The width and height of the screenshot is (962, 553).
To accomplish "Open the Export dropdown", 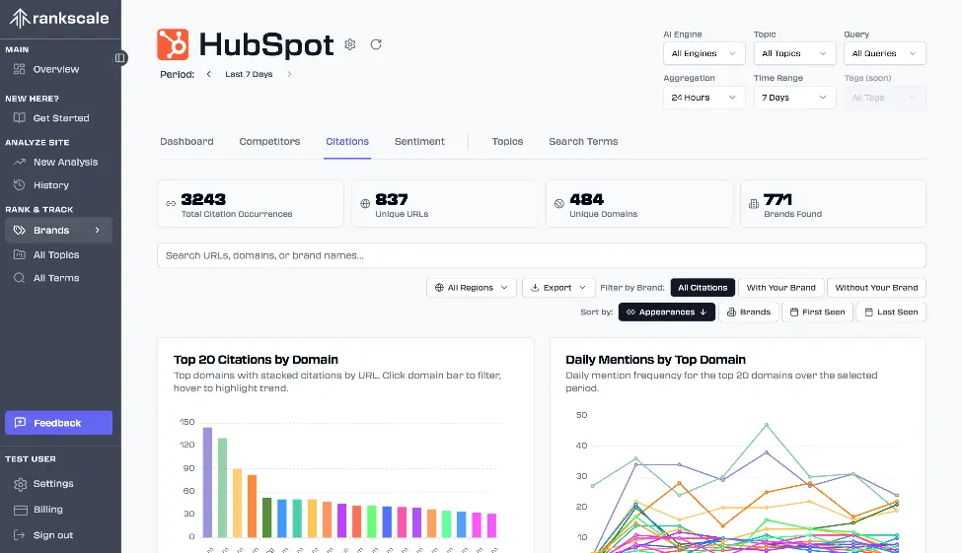I will [558, 288].
